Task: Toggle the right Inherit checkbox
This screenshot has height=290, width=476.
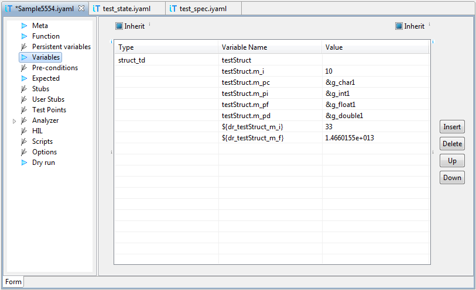Action: tap(399, 26)
